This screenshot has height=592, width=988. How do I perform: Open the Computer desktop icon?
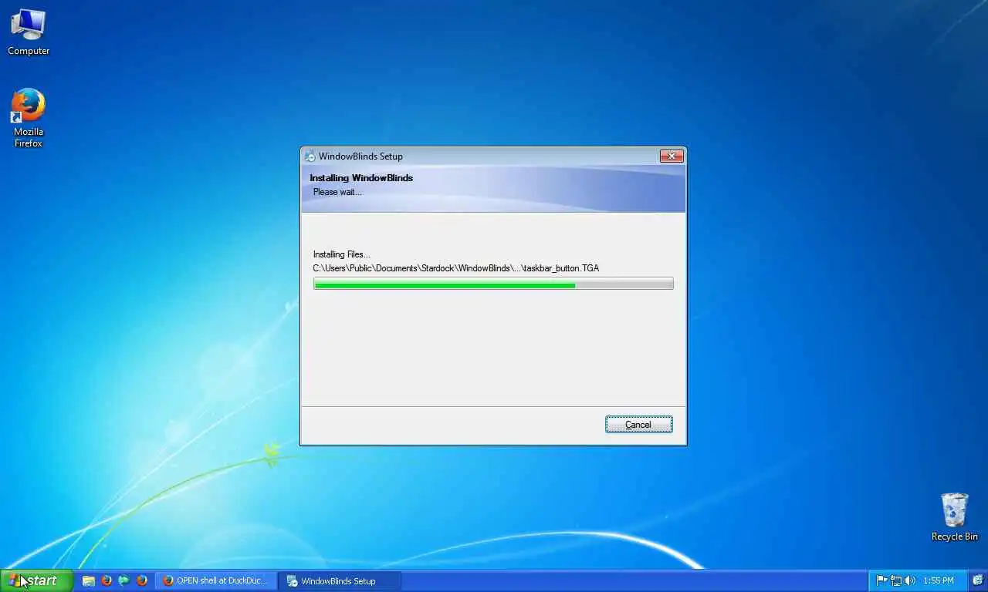pos(29,32)
